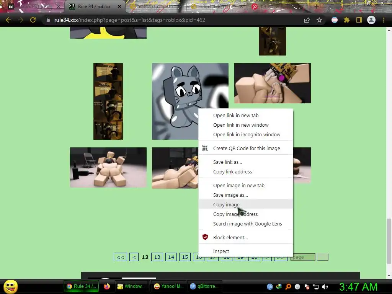Reload the page with the refresh icon
Image resolution: width=392 pixels, height=294 pixels.
pos(33,20)
